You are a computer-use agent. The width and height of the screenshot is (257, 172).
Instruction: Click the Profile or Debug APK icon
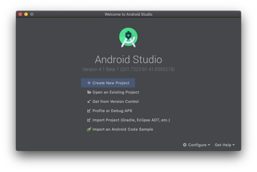(89, 111)
